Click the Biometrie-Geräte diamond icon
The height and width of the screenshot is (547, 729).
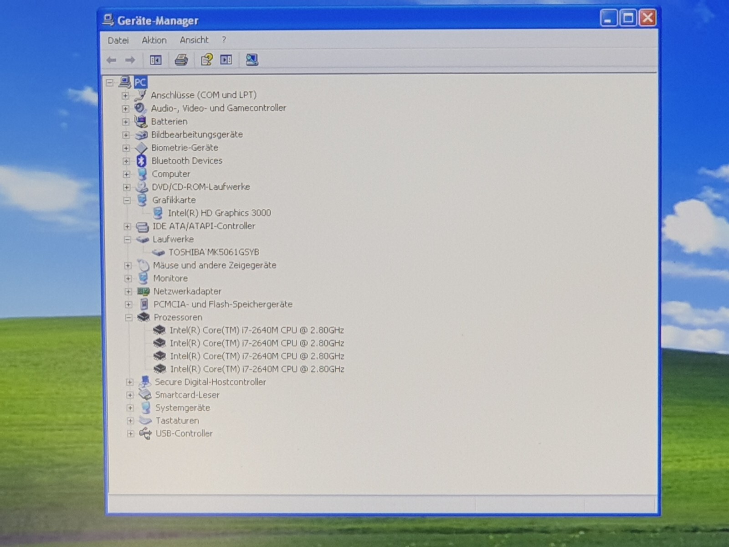pos(141,148)
